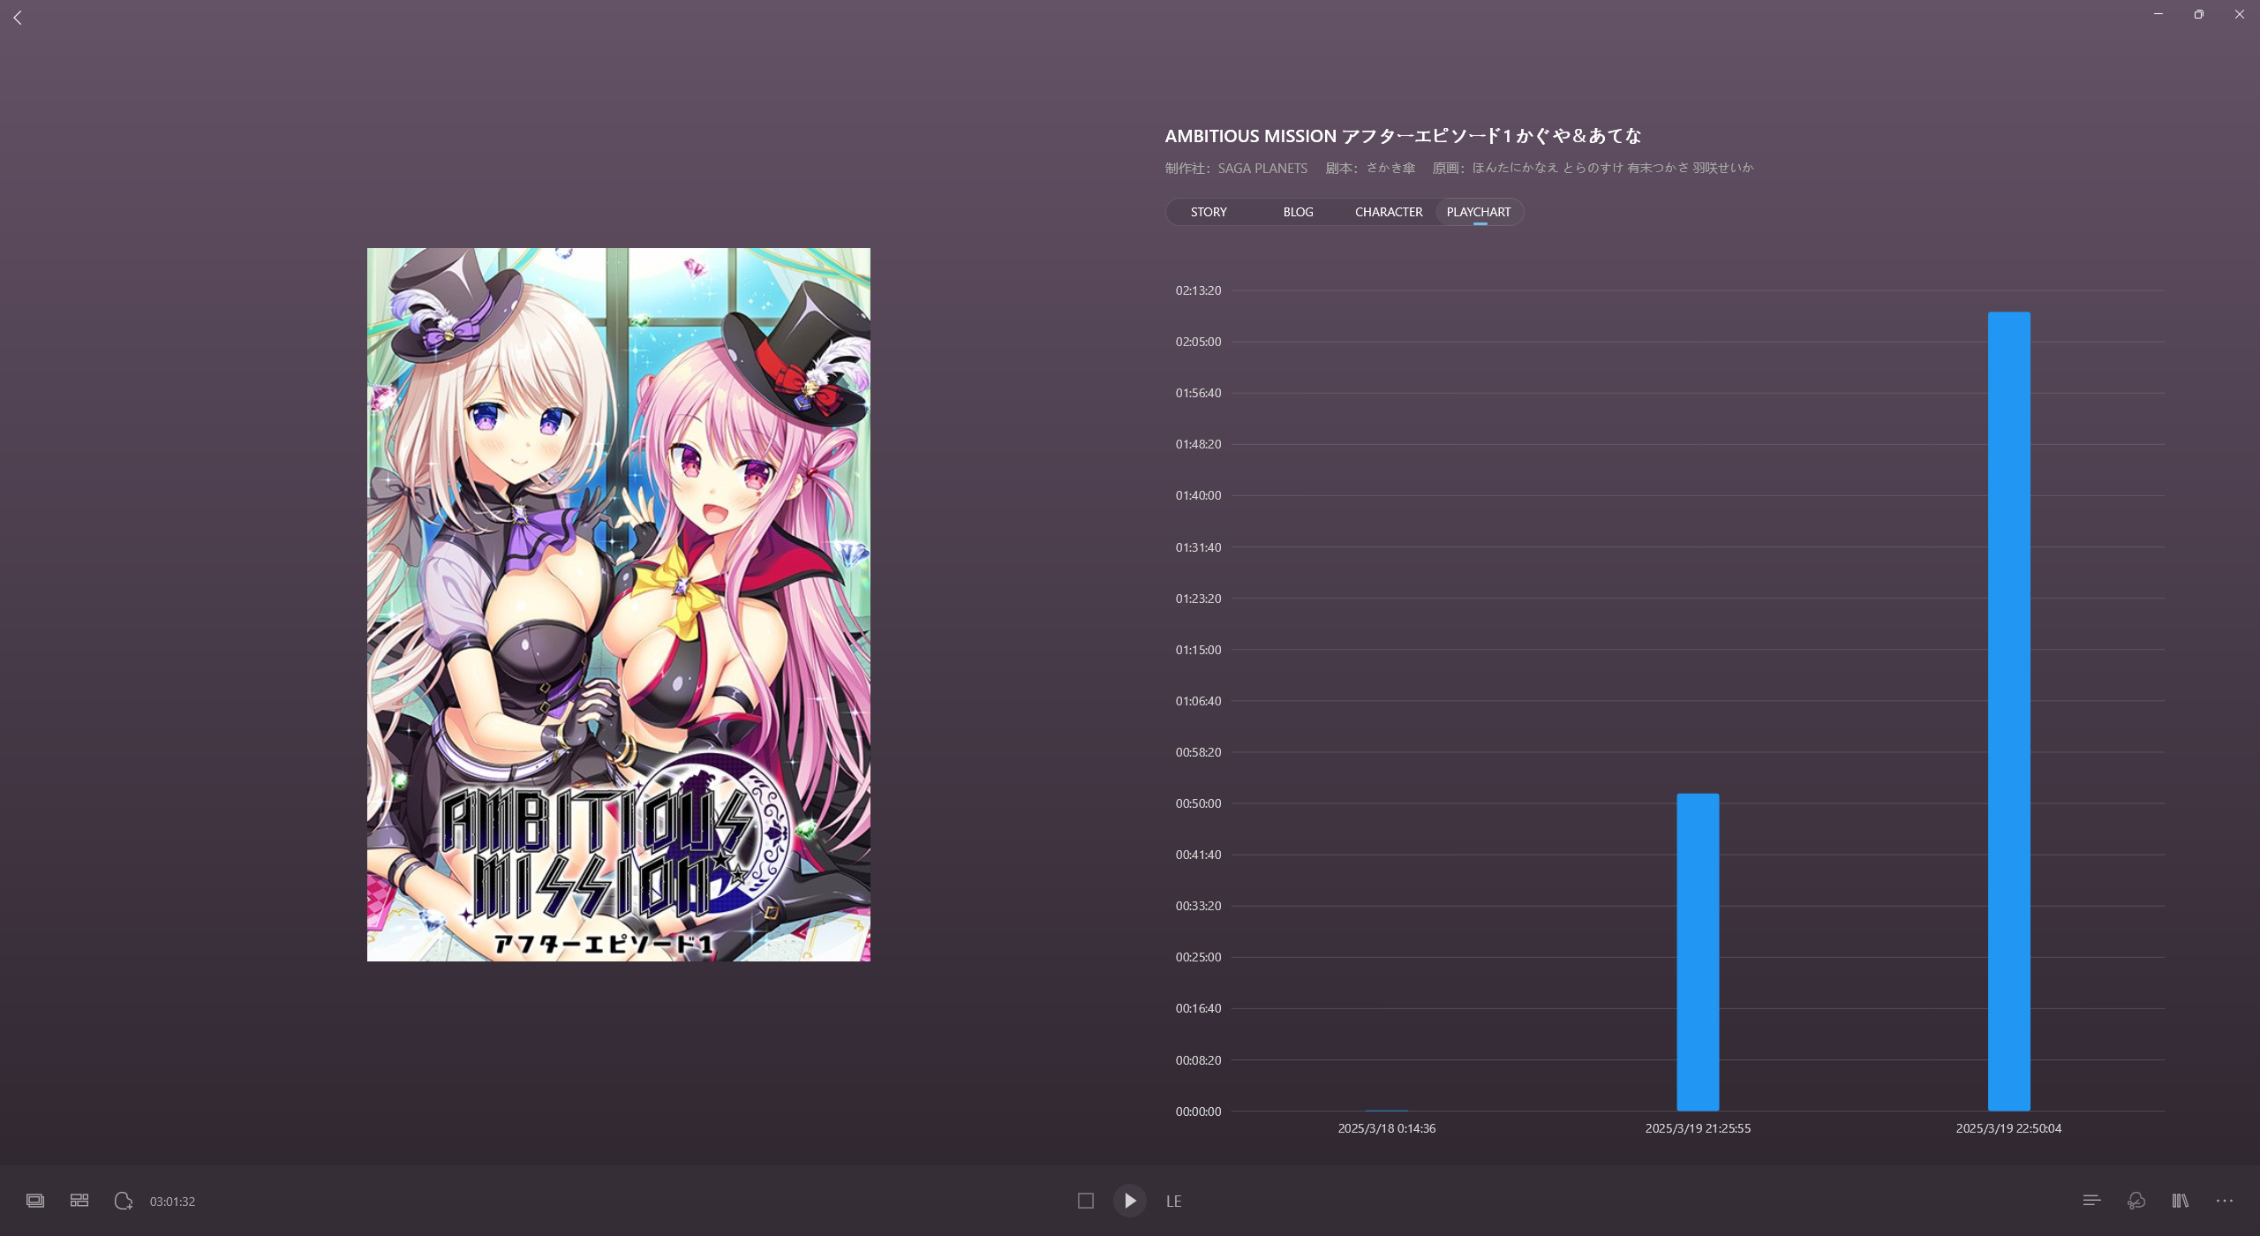The height and width of the screenshot is (1236, 2260).
Task: Click the game cover art image
Action: pos(619,605)
